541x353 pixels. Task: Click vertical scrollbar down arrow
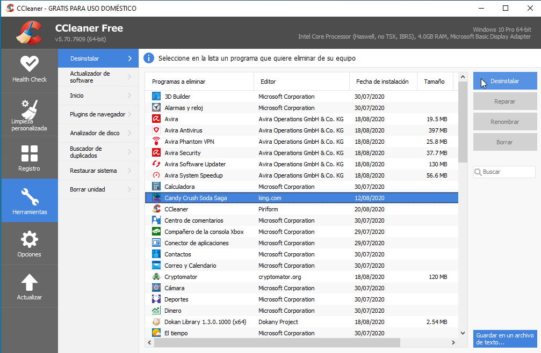(x=463, y=333)
